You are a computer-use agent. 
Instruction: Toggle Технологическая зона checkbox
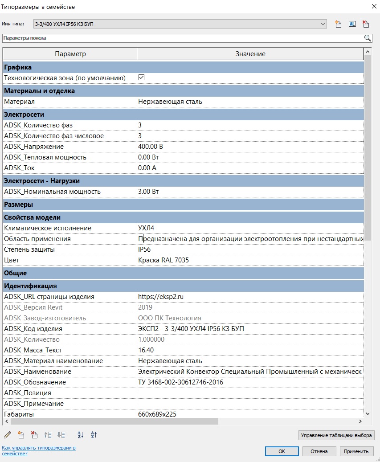pos(141,78)
